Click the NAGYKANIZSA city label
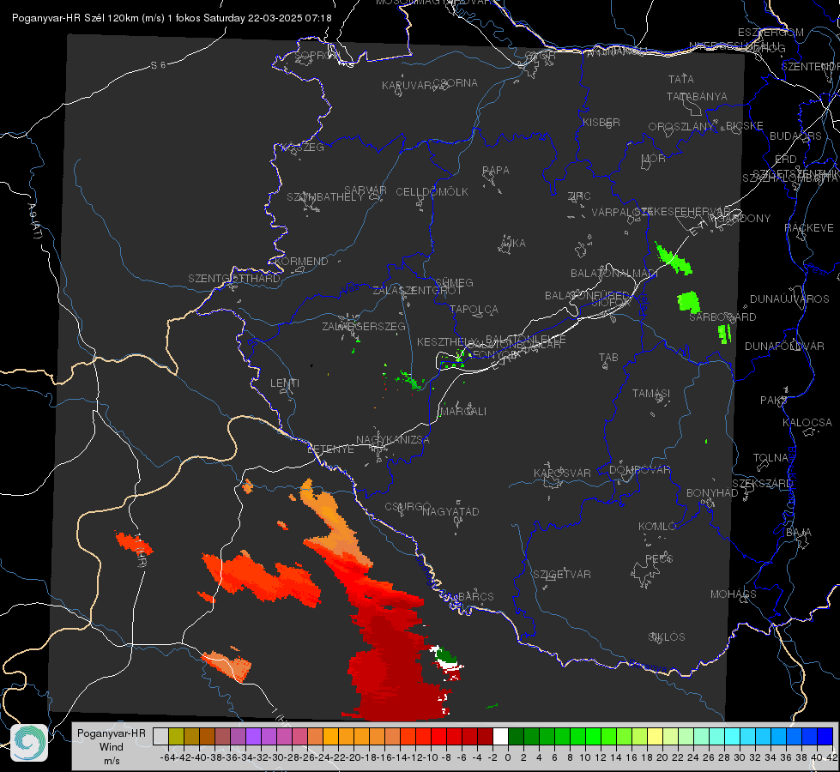 click(x=393, y=440)
